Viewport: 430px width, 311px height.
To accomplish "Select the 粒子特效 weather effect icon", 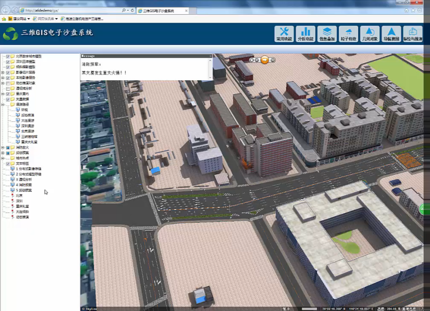I will 349,34.
